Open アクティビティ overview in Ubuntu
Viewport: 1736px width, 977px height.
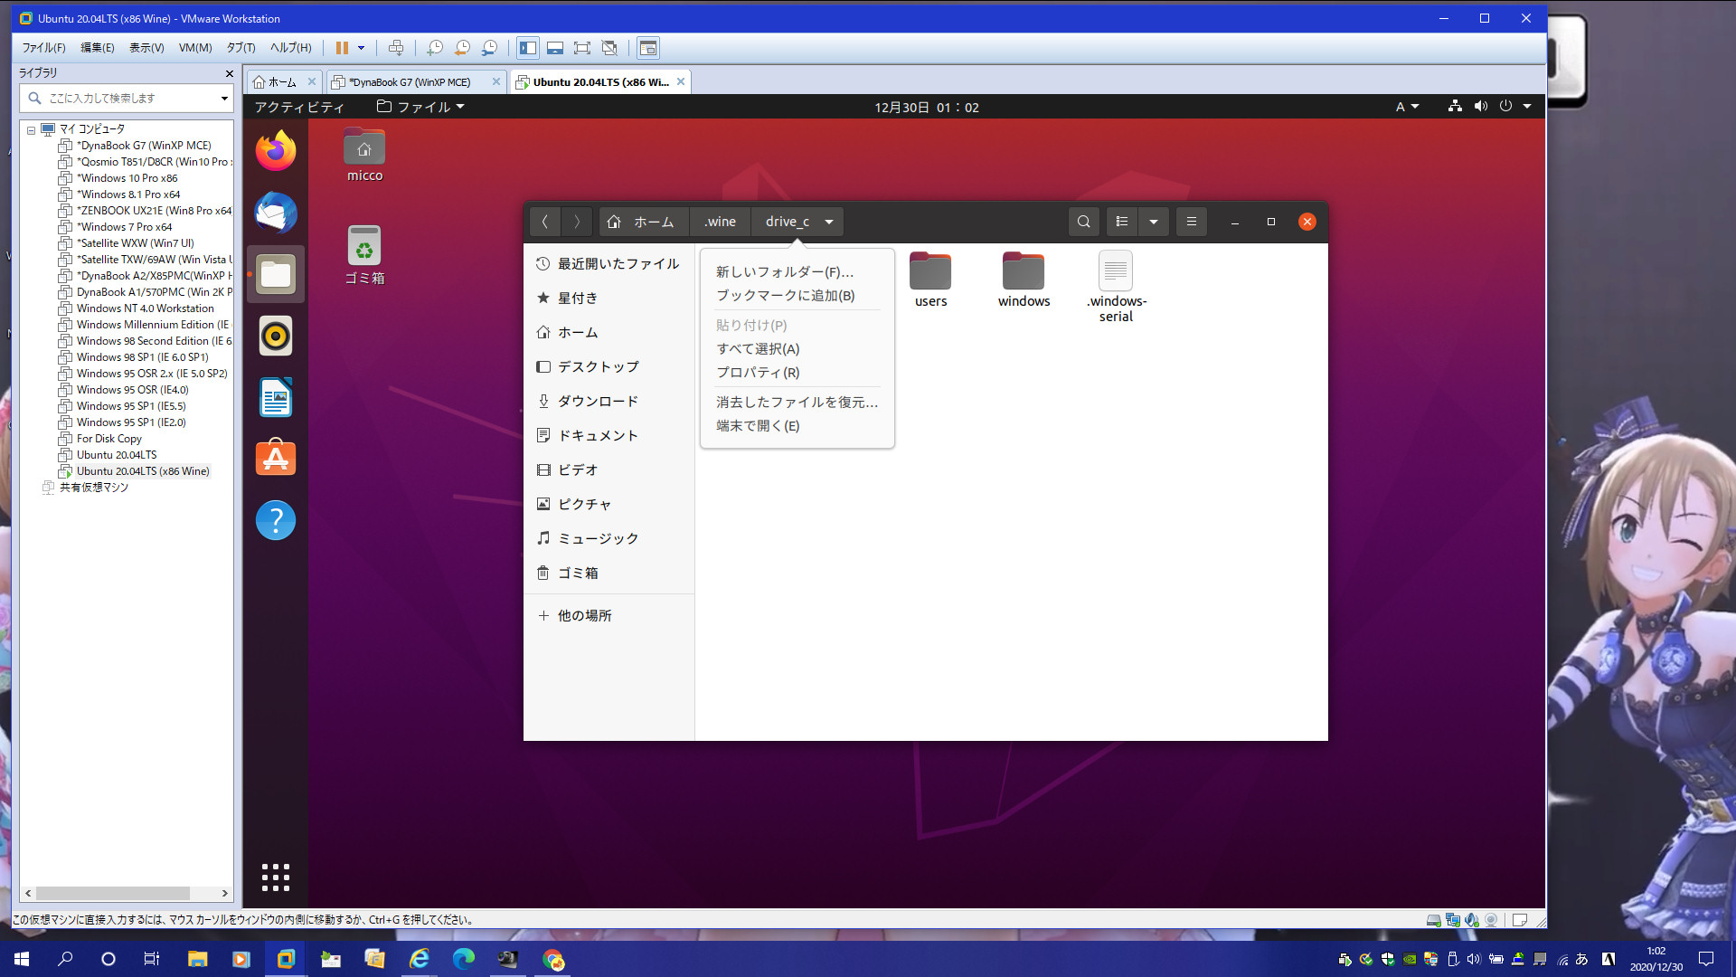tap(299, 107)
